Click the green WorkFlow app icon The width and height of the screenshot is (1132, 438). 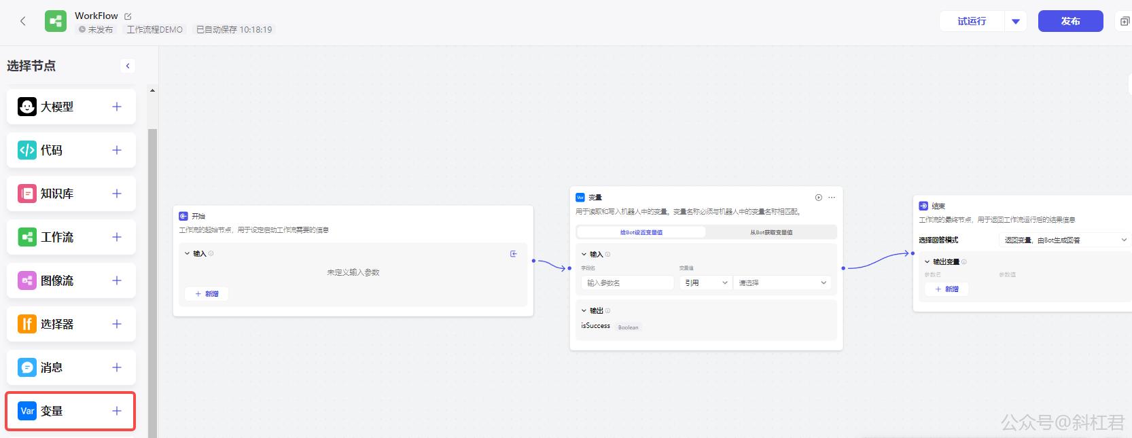pos(56,21)
